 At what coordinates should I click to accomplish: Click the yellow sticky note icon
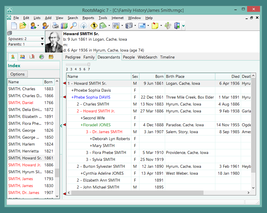155,26
